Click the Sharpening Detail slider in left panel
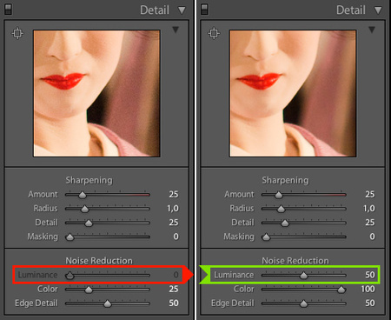The height and width of the screenshot is (320, 391). pyautogui.click(x=108, y=223)
